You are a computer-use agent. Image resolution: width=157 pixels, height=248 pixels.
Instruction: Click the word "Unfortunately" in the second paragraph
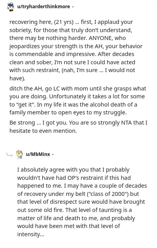tap(68, 96)
